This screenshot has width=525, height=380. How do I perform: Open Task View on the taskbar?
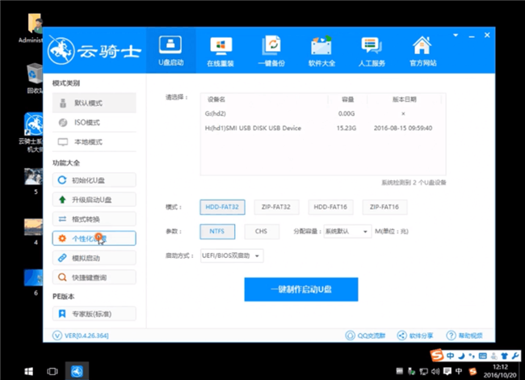(x=52, y=371)
